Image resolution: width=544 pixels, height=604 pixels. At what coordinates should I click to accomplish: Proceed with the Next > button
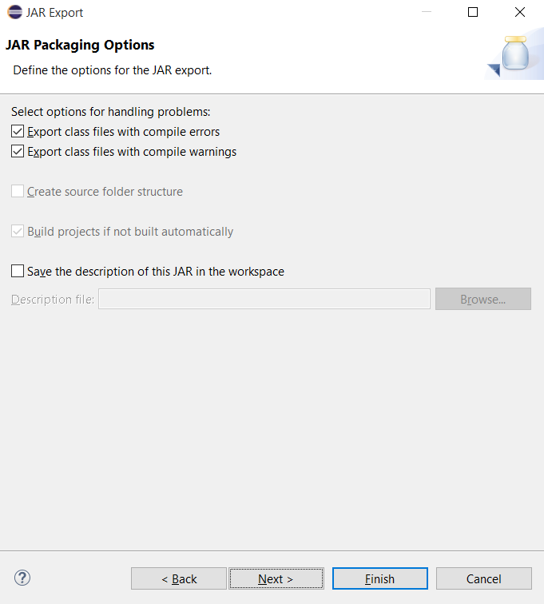click(x=276, y=578)
